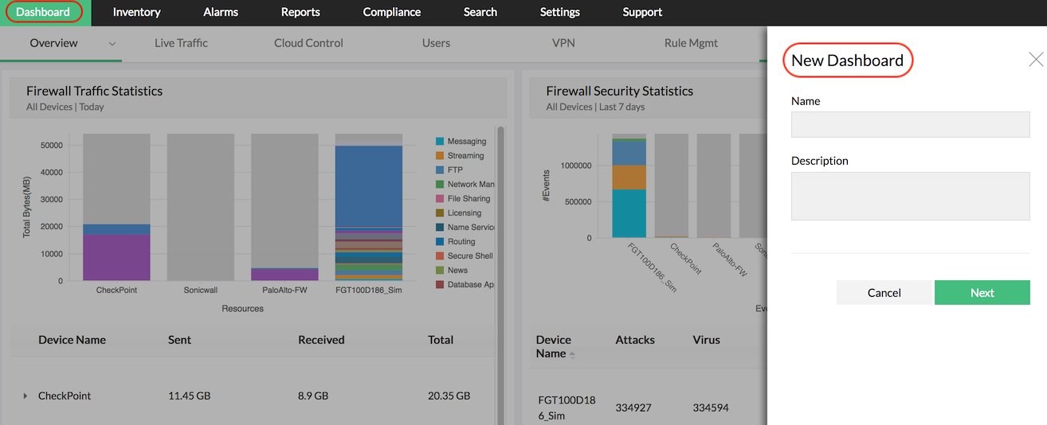
Task: Click the File Sharing legend swatch
Action: (x=440, y=199)
